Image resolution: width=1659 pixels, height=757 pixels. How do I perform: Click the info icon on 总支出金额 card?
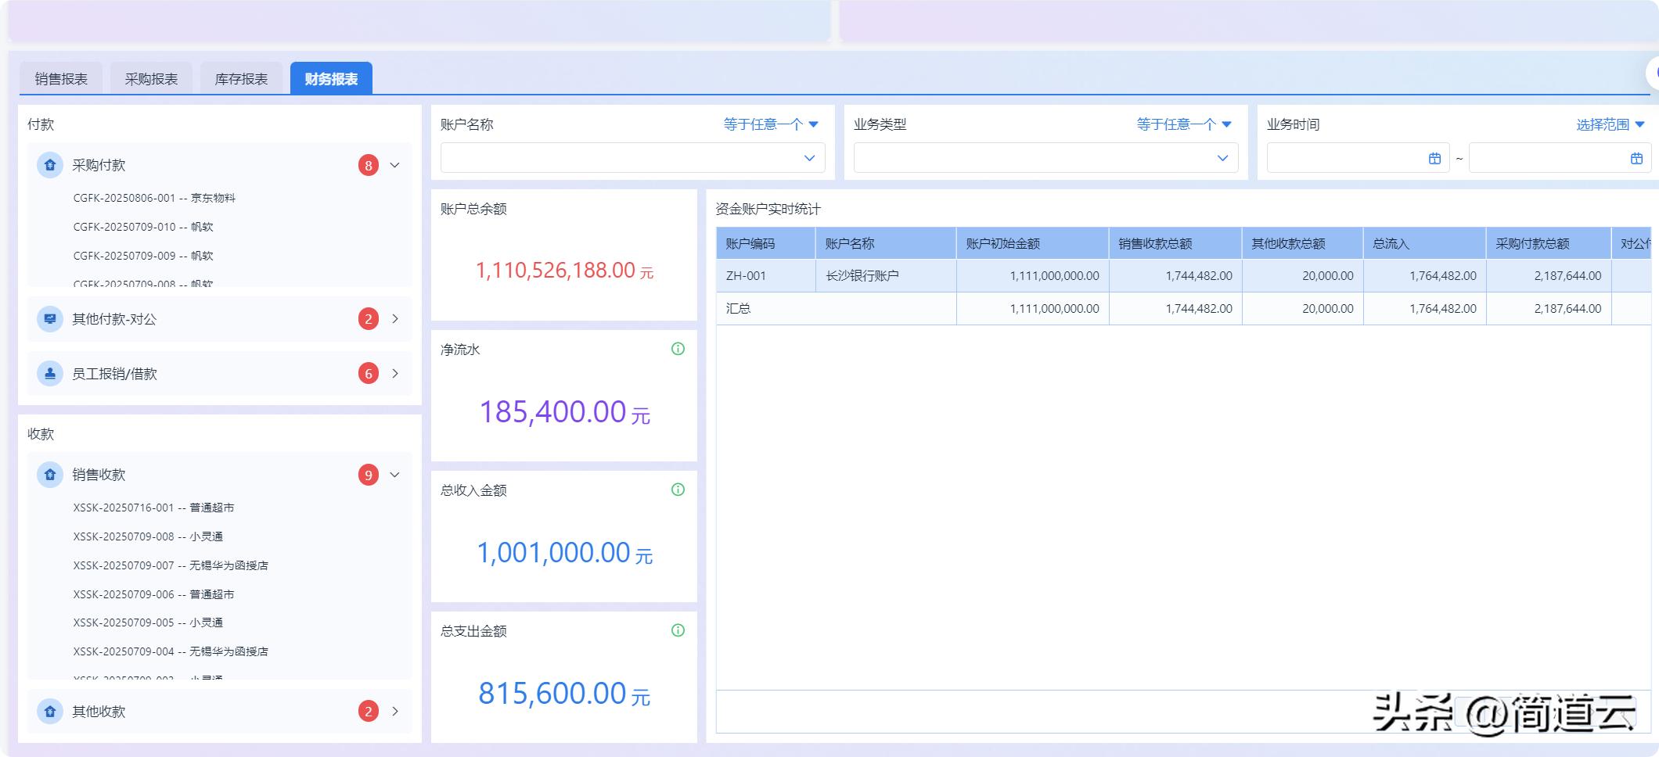(678, 630)
